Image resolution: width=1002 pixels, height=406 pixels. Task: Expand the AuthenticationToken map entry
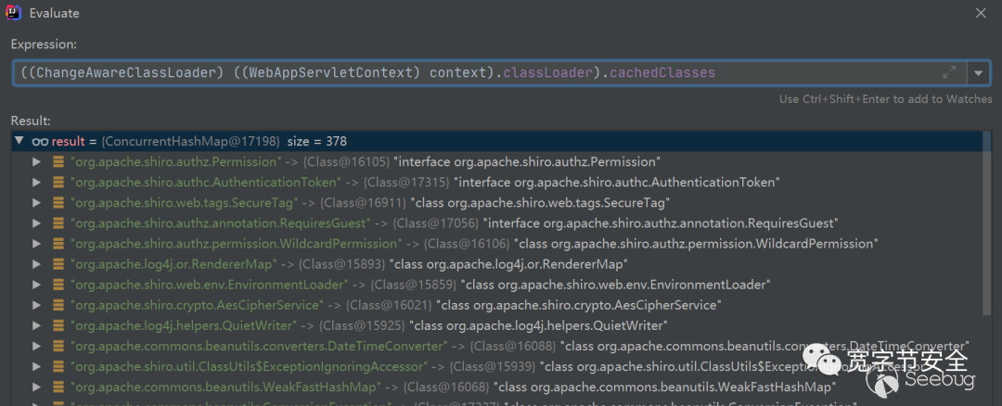tap(37, 182)
